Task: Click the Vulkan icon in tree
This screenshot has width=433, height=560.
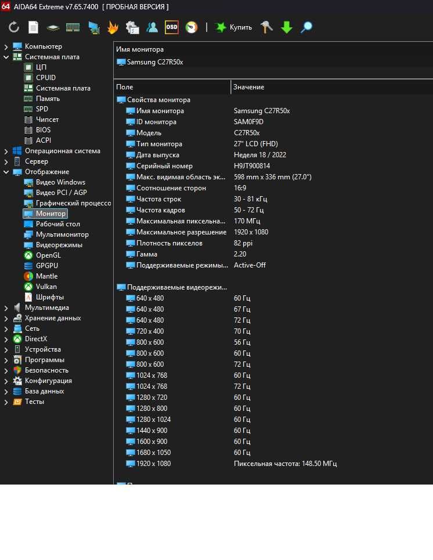Action: point(28,287)
